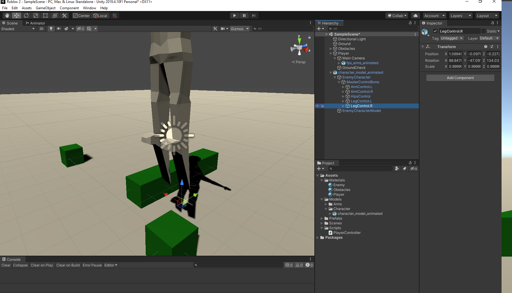
Task: Lock the Inspector panel
Action: point(493,23)
